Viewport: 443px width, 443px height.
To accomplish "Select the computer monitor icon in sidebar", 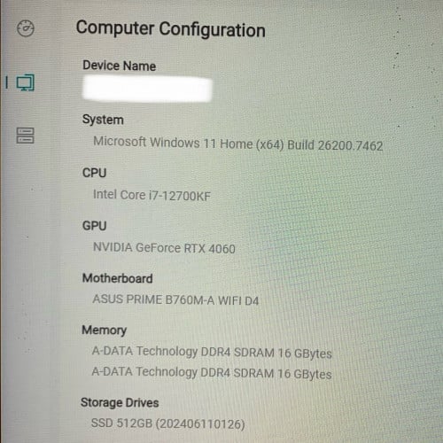I will point(26,82).
